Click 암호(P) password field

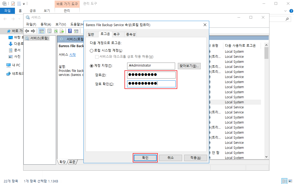(151, 75)
